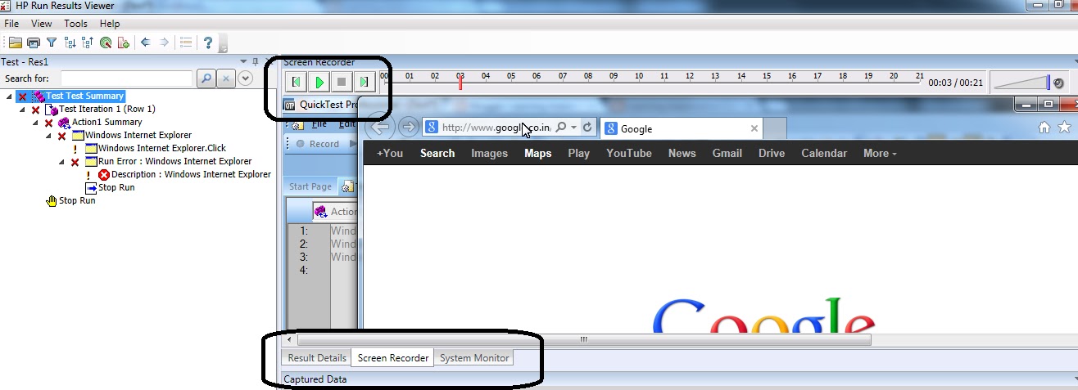The image size is (1078, 390).
Task: Mute sound with the speaker icon
Action: tap(1058, 83)
